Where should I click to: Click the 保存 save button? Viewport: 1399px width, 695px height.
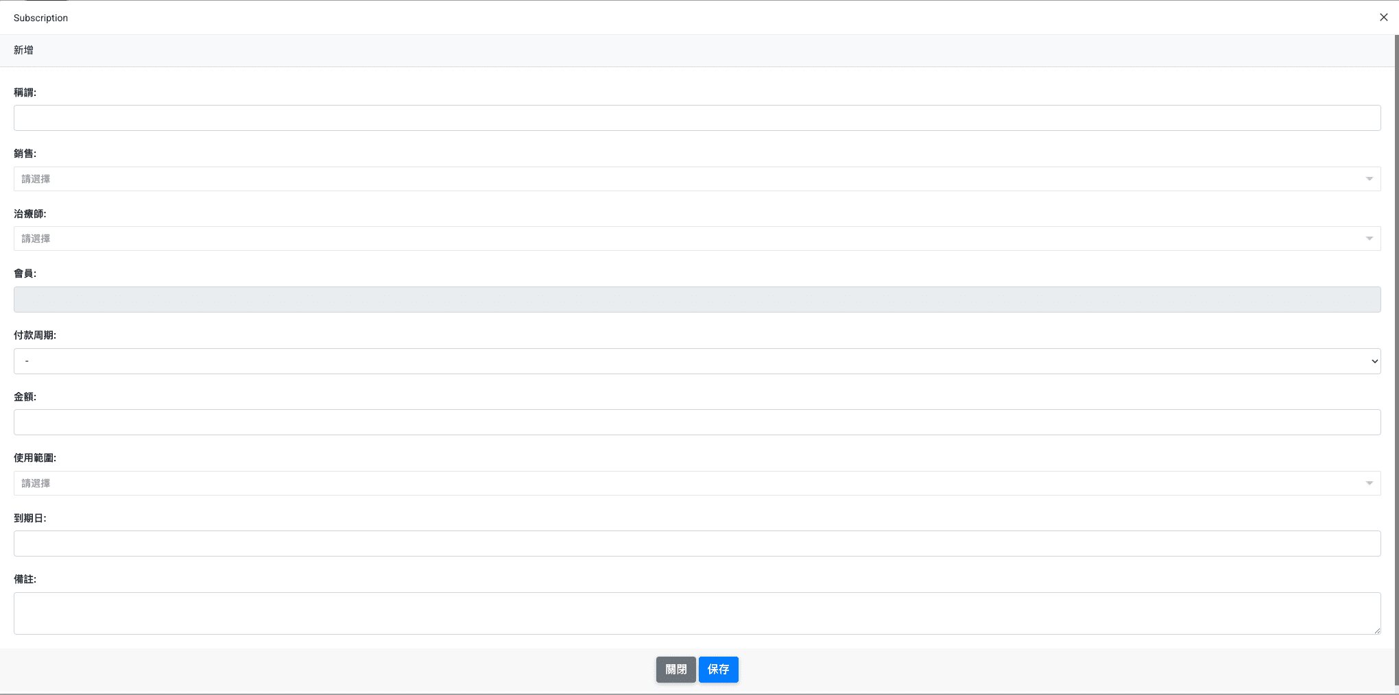[x=718, y=670]
